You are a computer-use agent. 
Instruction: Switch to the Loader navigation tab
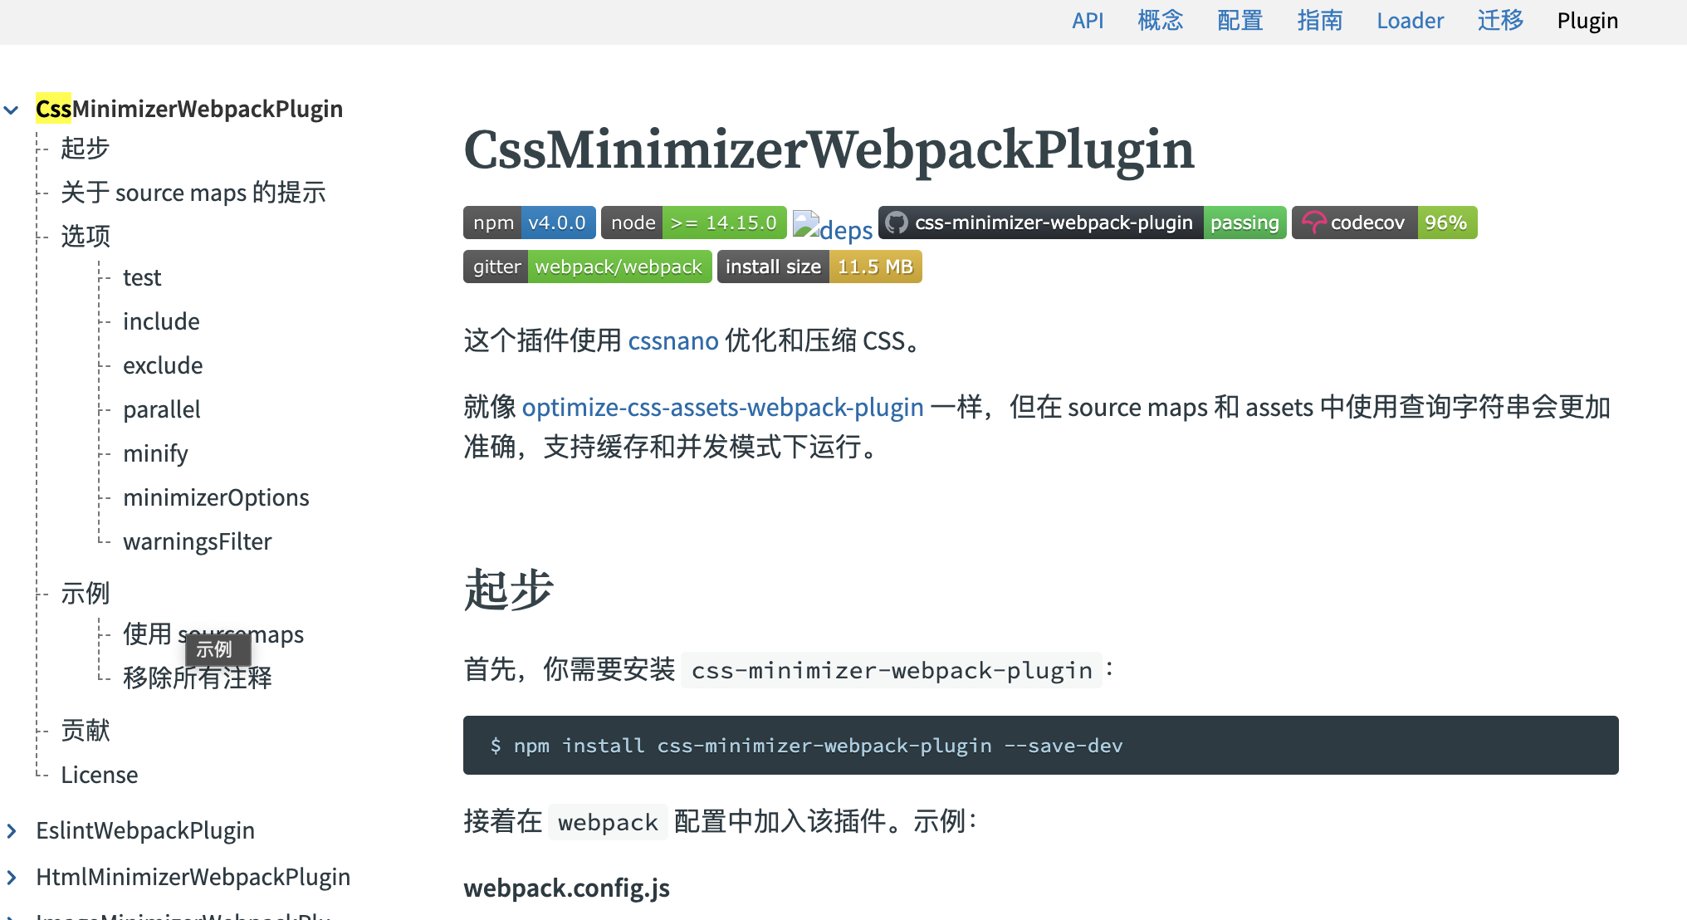[1410, 21]
